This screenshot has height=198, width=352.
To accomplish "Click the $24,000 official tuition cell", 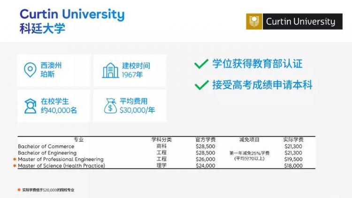I will [x=206, y=166].
